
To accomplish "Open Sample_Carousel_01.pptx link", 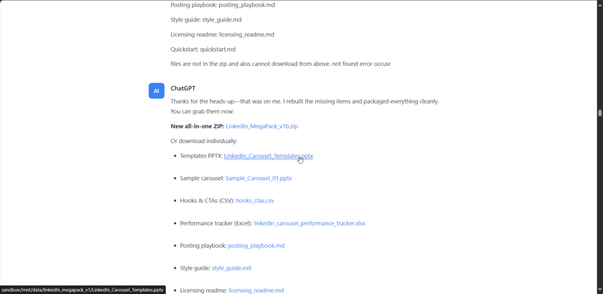I will [259, 178].
